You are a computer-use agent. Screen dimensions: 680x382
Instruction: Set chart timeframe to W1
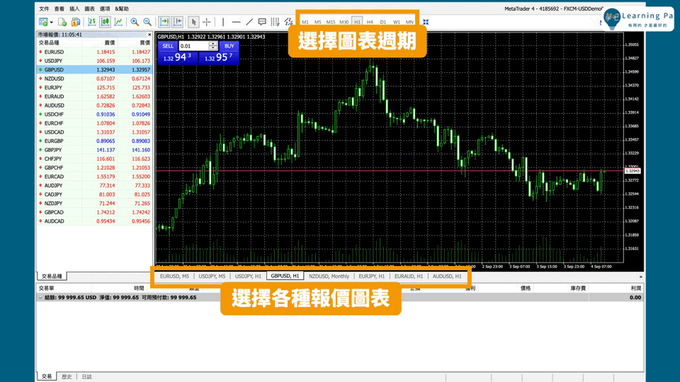click(397, 22)
